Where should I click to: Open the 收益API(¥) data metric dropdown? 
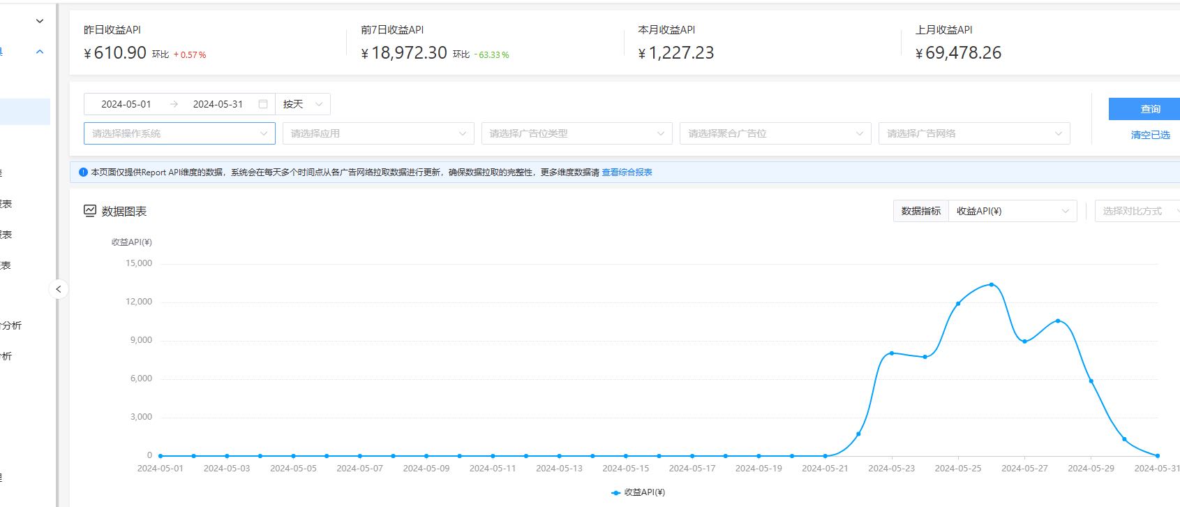[x=1013, y=211]
